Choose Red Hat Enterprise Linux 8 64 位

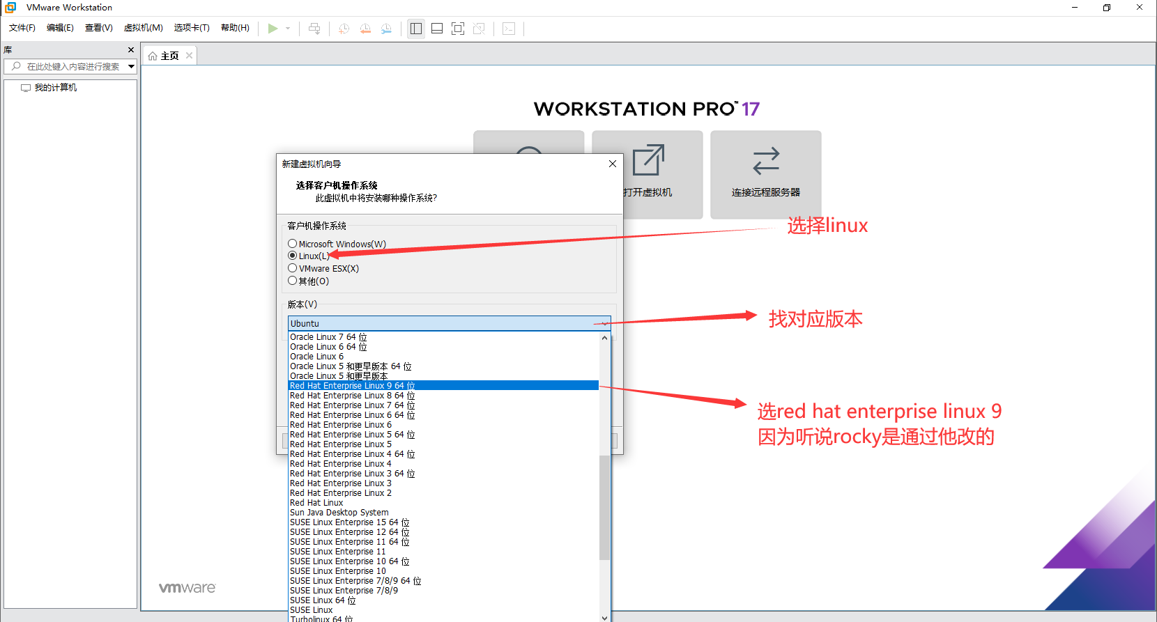pyautogui.click(x=444, y=396)
